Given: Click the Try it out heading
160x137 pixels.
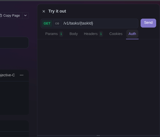Looking at the screenshot, I should click(x=57, y=11).
